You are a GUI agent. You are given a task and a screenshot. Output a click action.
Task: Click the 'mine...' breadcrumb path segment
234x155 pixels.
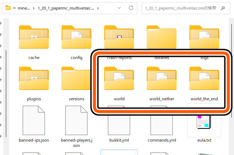(25, 7)
